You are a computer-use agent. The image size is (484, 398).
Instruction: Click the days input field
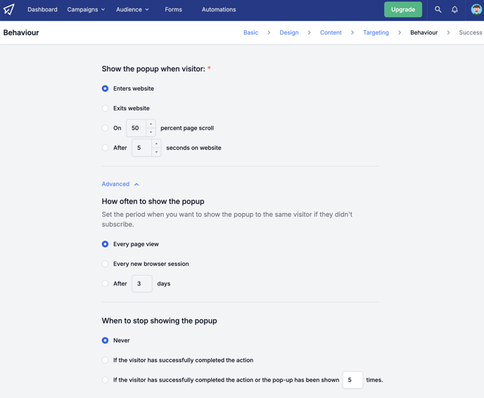(142, 283)
